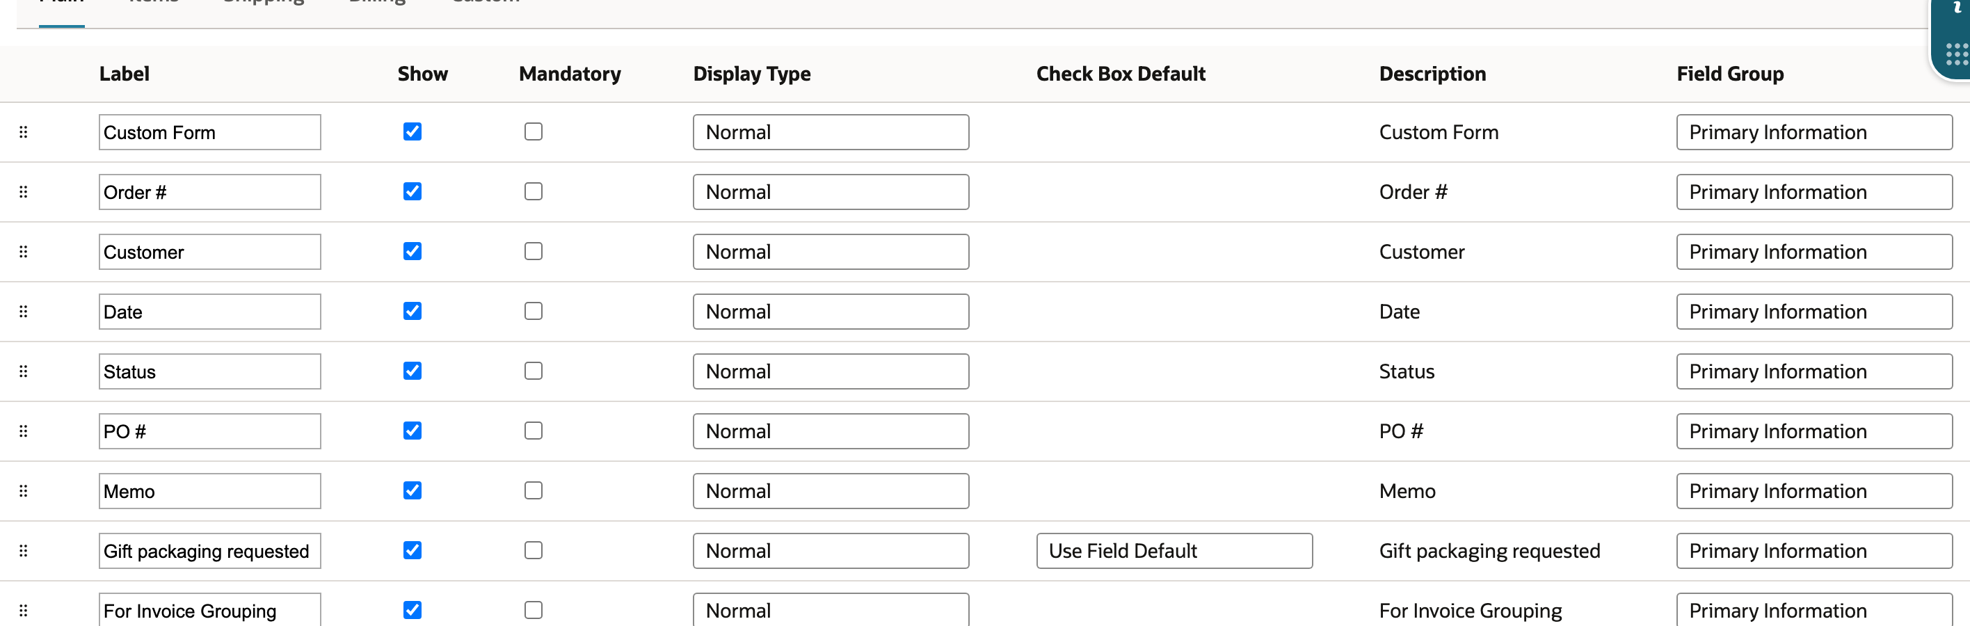The width and height of the screenshot is (1970, 626).
Task: Toggle Show checkbox for Status
Action: pyautogui.click(x=413, y=371)
